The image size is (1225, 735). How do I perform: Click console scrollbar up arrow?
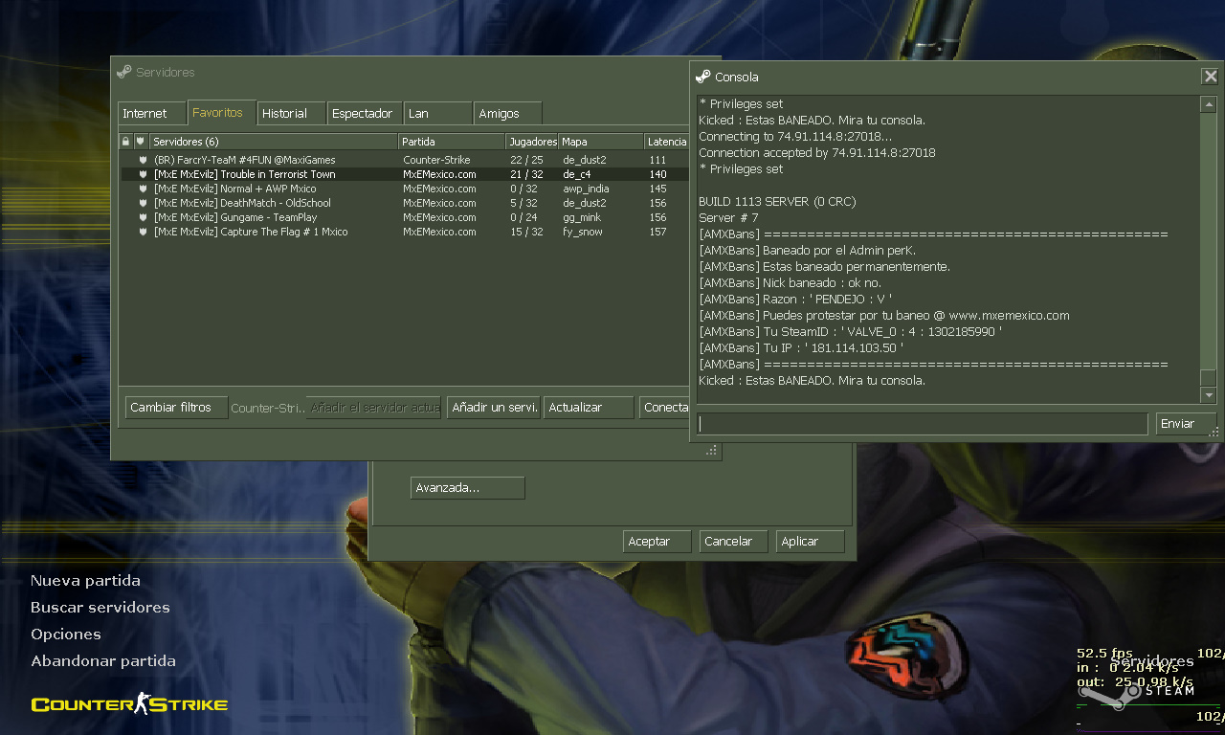1209,104
